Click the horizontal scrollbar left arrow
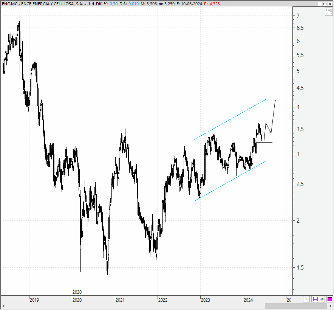The width and height of the screenshot is (334, 310). [3, 306]
